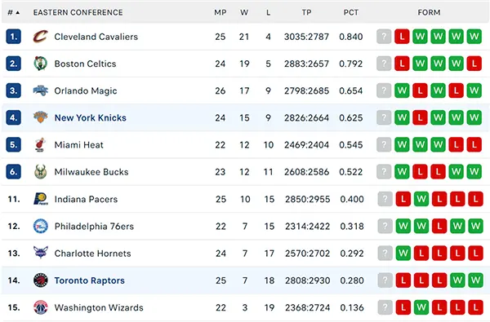Click the Milwaukee Bucks deer logo
The height and width of the screenshot is (322, 490).
pos(41,172)
